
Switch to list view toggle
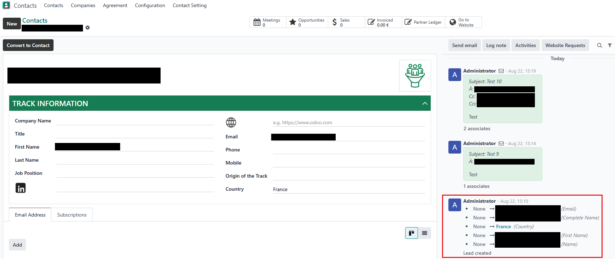[425, 233]
